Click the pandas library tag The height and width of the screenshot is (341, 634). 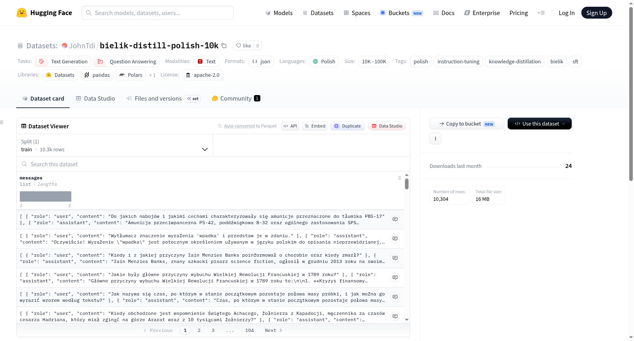point(97,75)
